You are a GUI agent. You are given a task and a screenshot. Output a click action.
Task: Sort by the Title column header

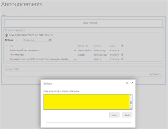11,46
